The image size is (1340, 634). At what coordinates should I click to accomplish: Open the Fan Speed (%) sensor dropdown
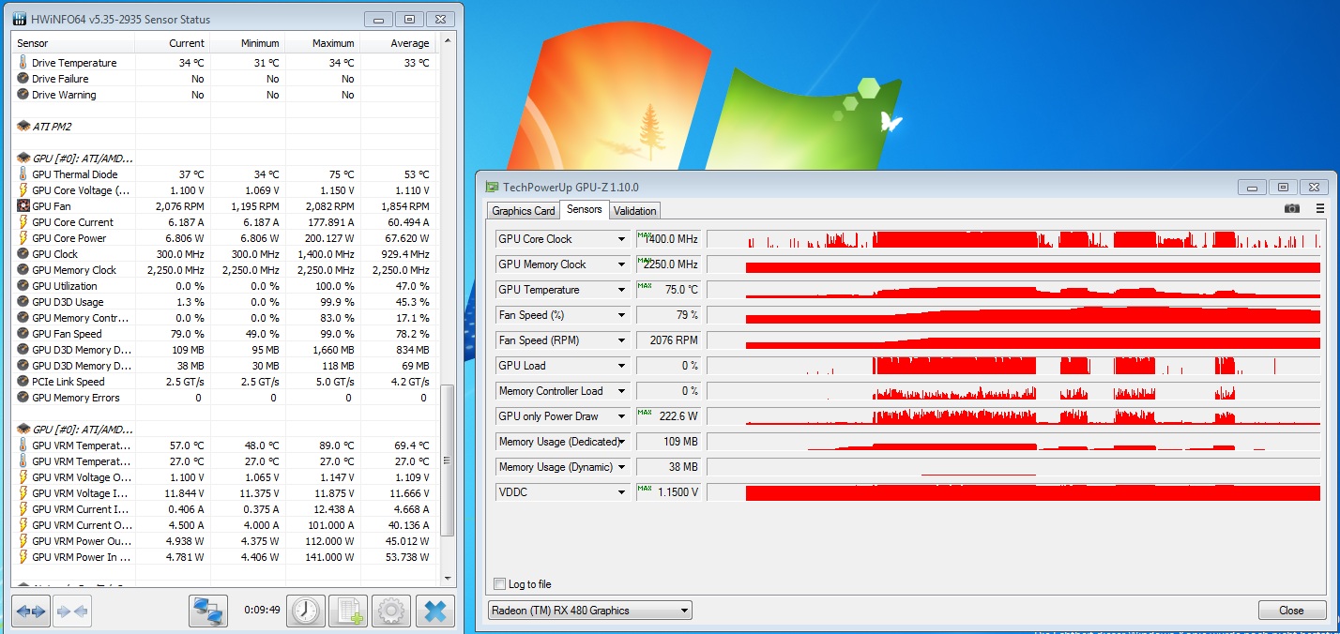point(621,315)
